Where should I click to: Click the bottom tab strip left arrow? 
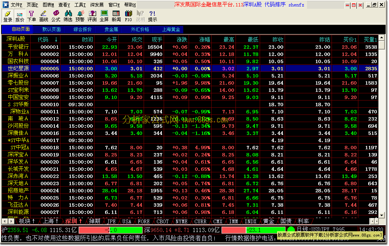(5, 221)
